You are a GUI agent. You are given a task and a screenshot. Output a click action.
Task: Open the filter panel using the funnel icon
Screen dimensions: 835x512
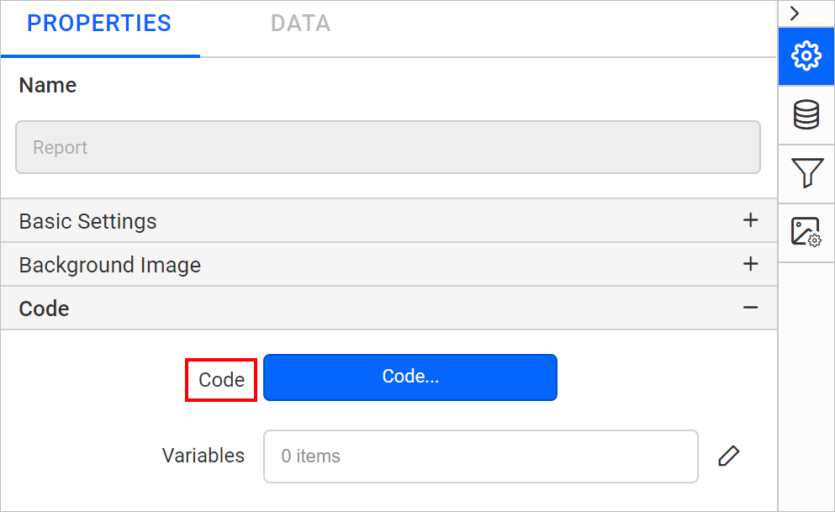pos(805,174)
